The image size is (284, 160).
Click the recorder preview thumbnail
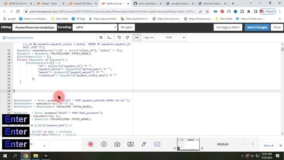(188, 144)
